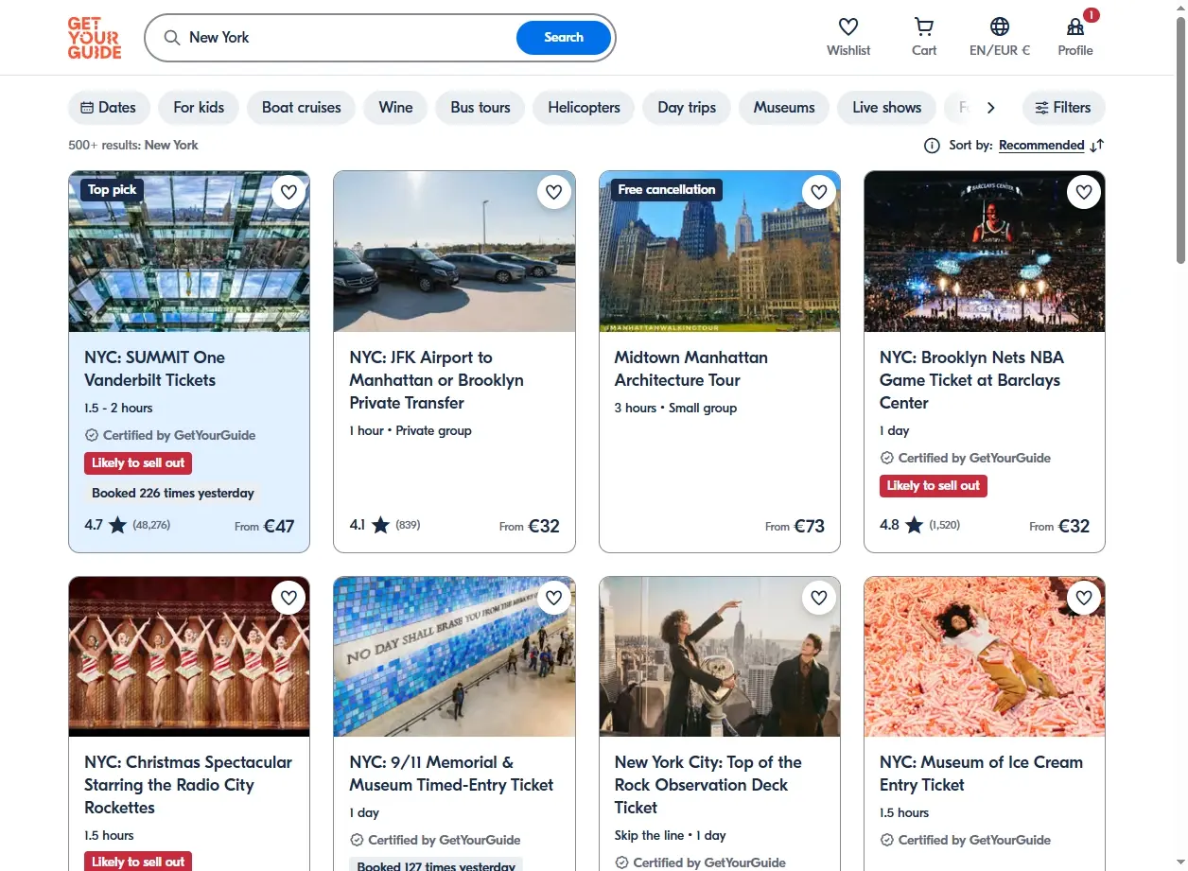Screen dimensions: 1188x871
Task: Select the Boat cruises filter chip
Action: pyautogui.click(x=301, y=108)
